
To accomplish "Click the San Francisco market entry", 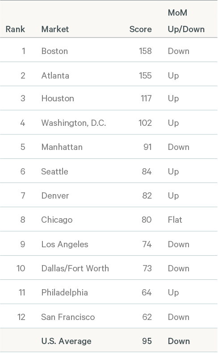I will (x=68, y=317).
